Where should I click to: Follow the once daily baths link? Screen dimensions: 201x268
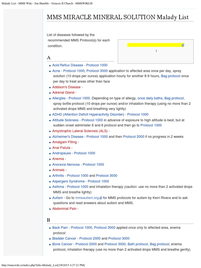pos(150,98)
